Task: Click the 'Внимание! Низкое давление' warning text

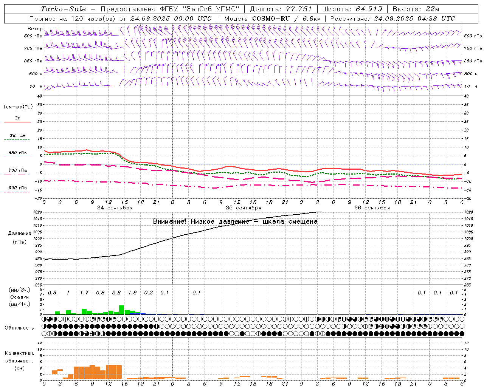Action: [201, 221]
